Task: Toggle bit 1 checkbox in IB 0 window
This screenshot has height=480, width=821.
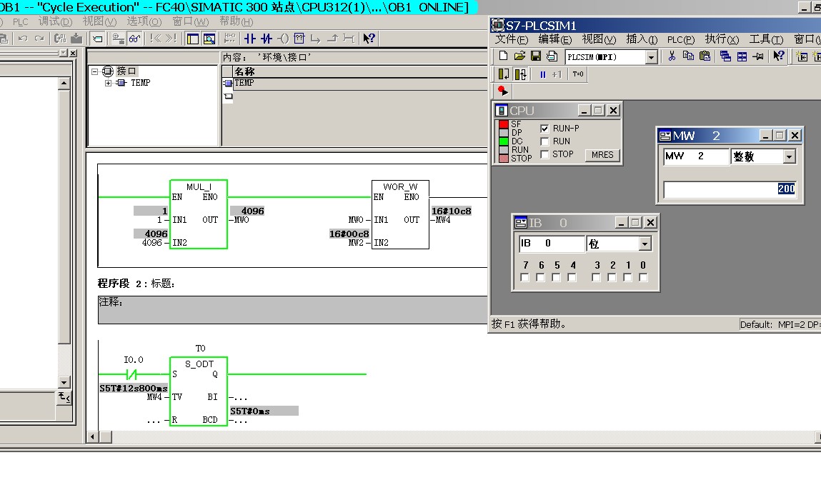Action: (x=628, y=277)
